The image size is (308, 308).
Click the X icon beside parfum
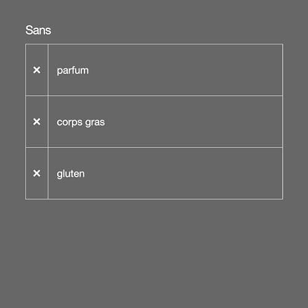(x=37, y=70)
